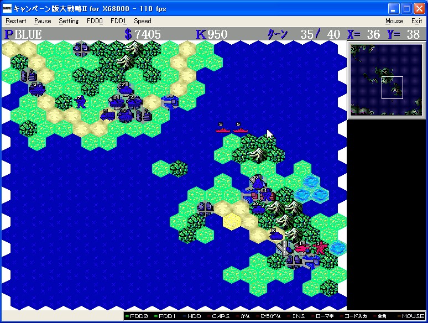428x323 pixels.
Task: Click the bright yellow highlighted hex tile
Action: click(x=232, y=221)
